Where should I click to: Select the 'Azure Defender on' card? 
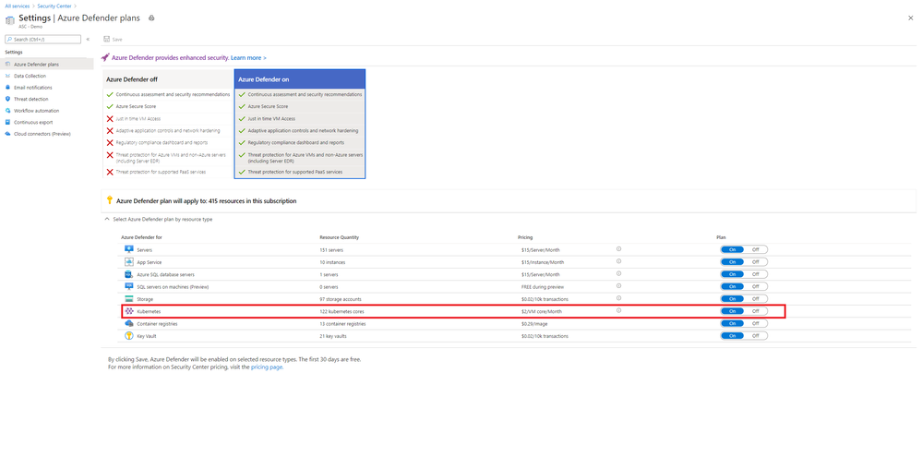pyautogui.click(x=300, y=124)
